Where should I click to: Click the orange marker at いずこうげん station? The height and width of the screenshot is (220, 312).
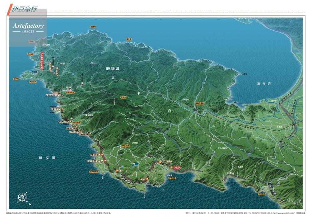[x=102, y=154]
